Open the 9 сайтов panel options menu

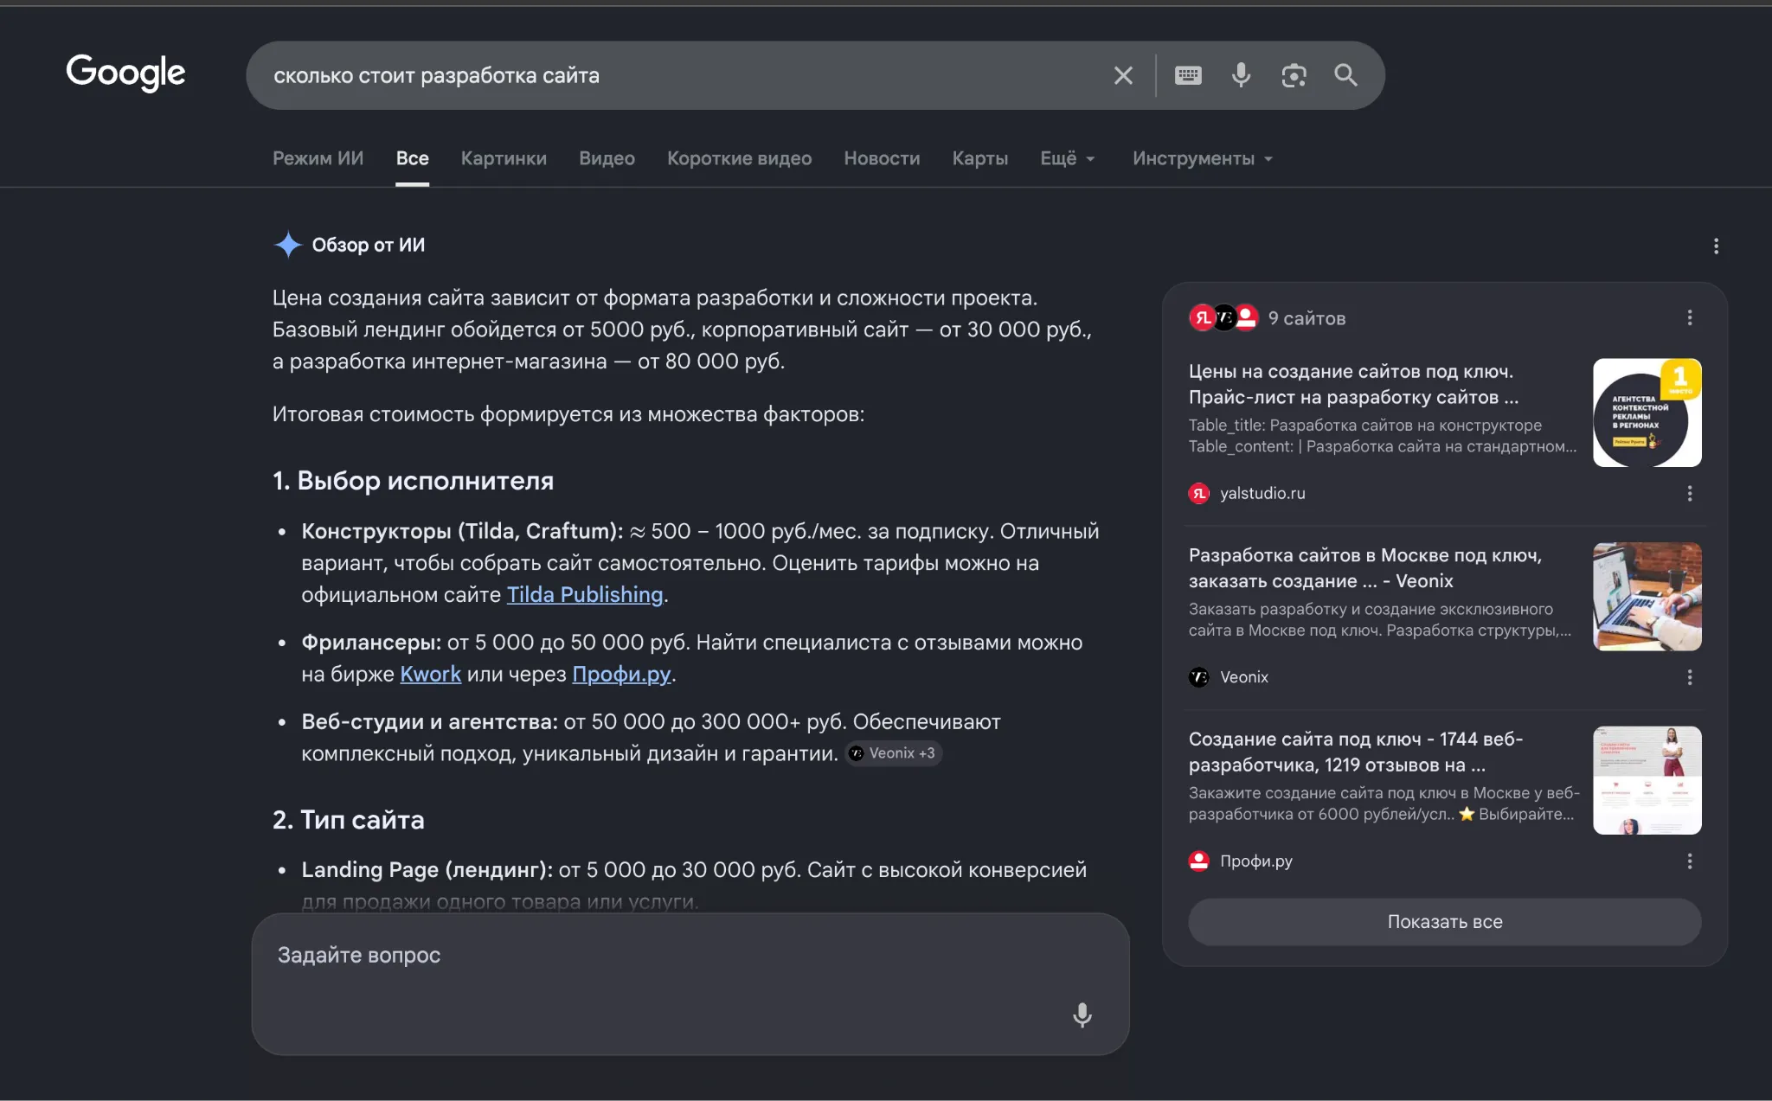click(1689, 318)
